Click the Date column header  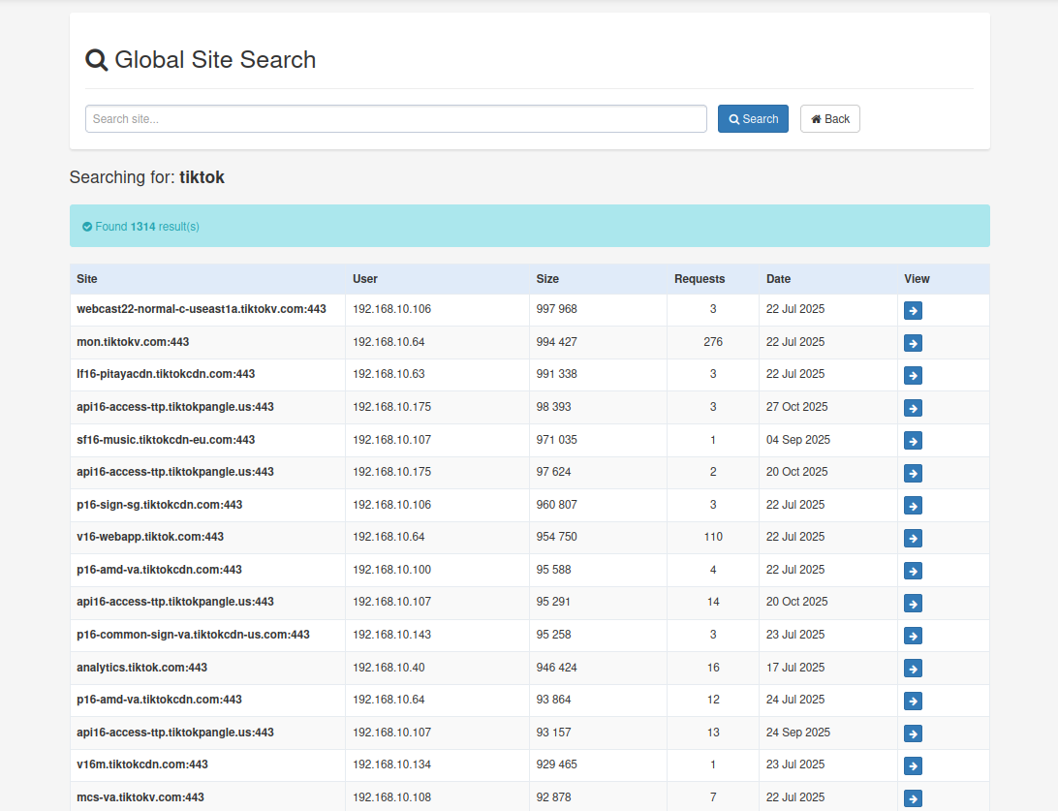(x=778, y=279)
